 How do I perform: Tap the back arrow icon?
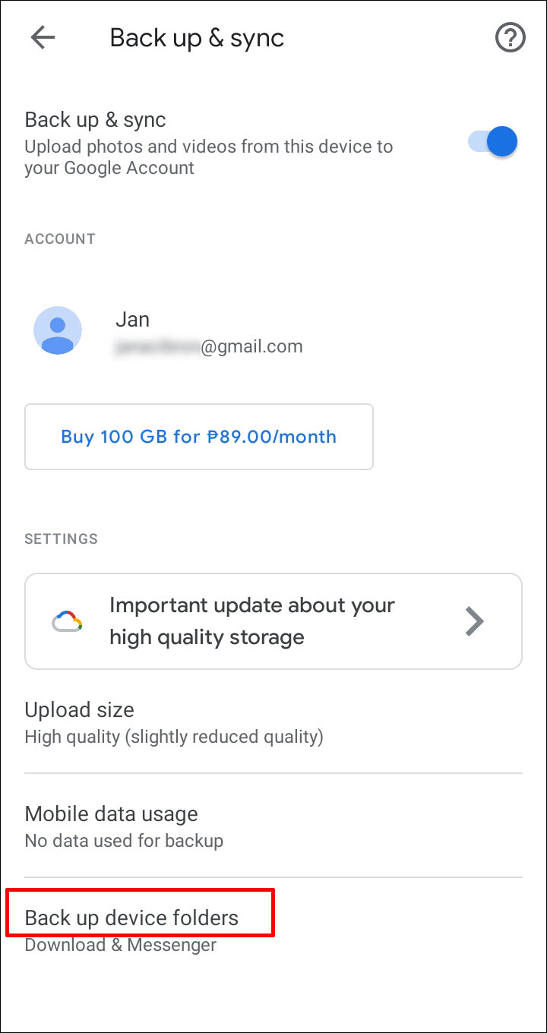coord(43,38)
